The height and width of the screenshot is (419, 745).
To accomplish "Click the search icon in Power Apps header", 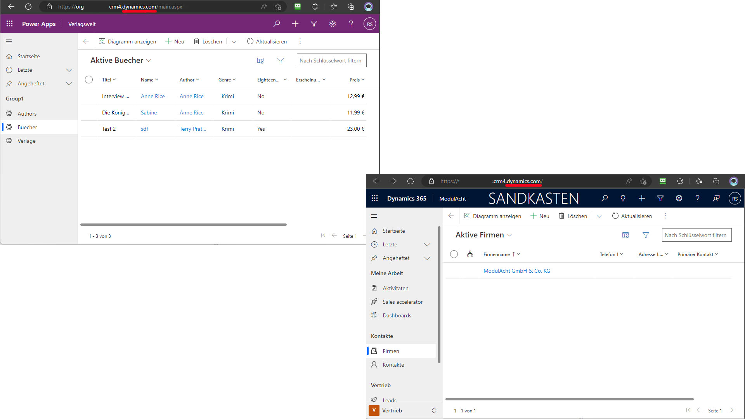I will tap(277, 24).
